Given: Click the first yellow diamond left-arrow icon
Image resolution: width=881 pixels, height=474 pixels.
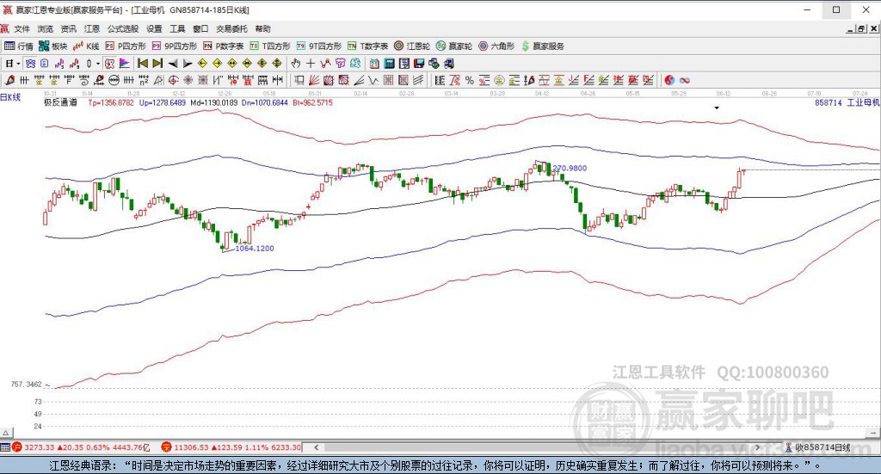Looking at the screenshot, I should pos(202,64).
